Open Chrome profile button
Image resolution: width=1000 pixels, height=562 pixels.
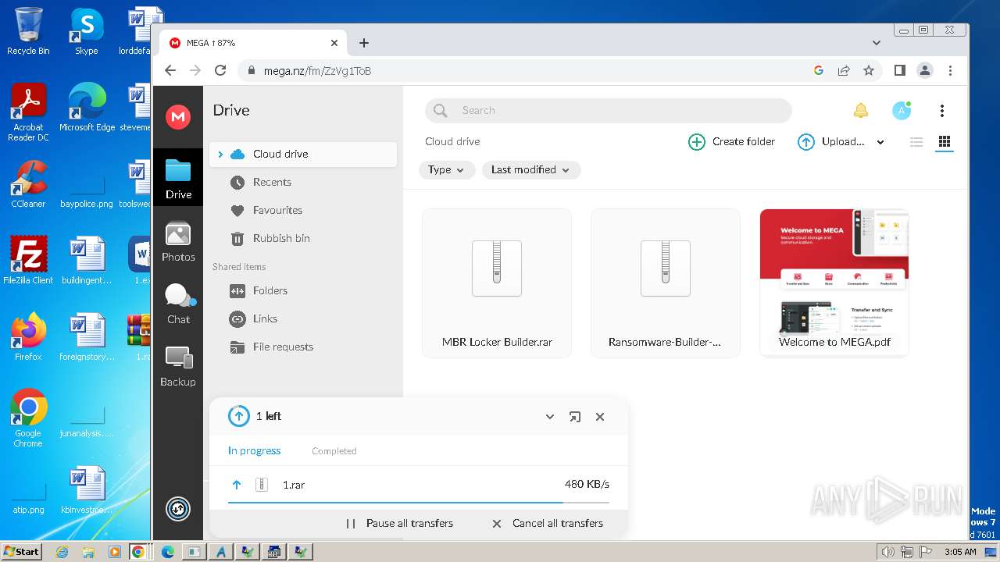(925, 70)
